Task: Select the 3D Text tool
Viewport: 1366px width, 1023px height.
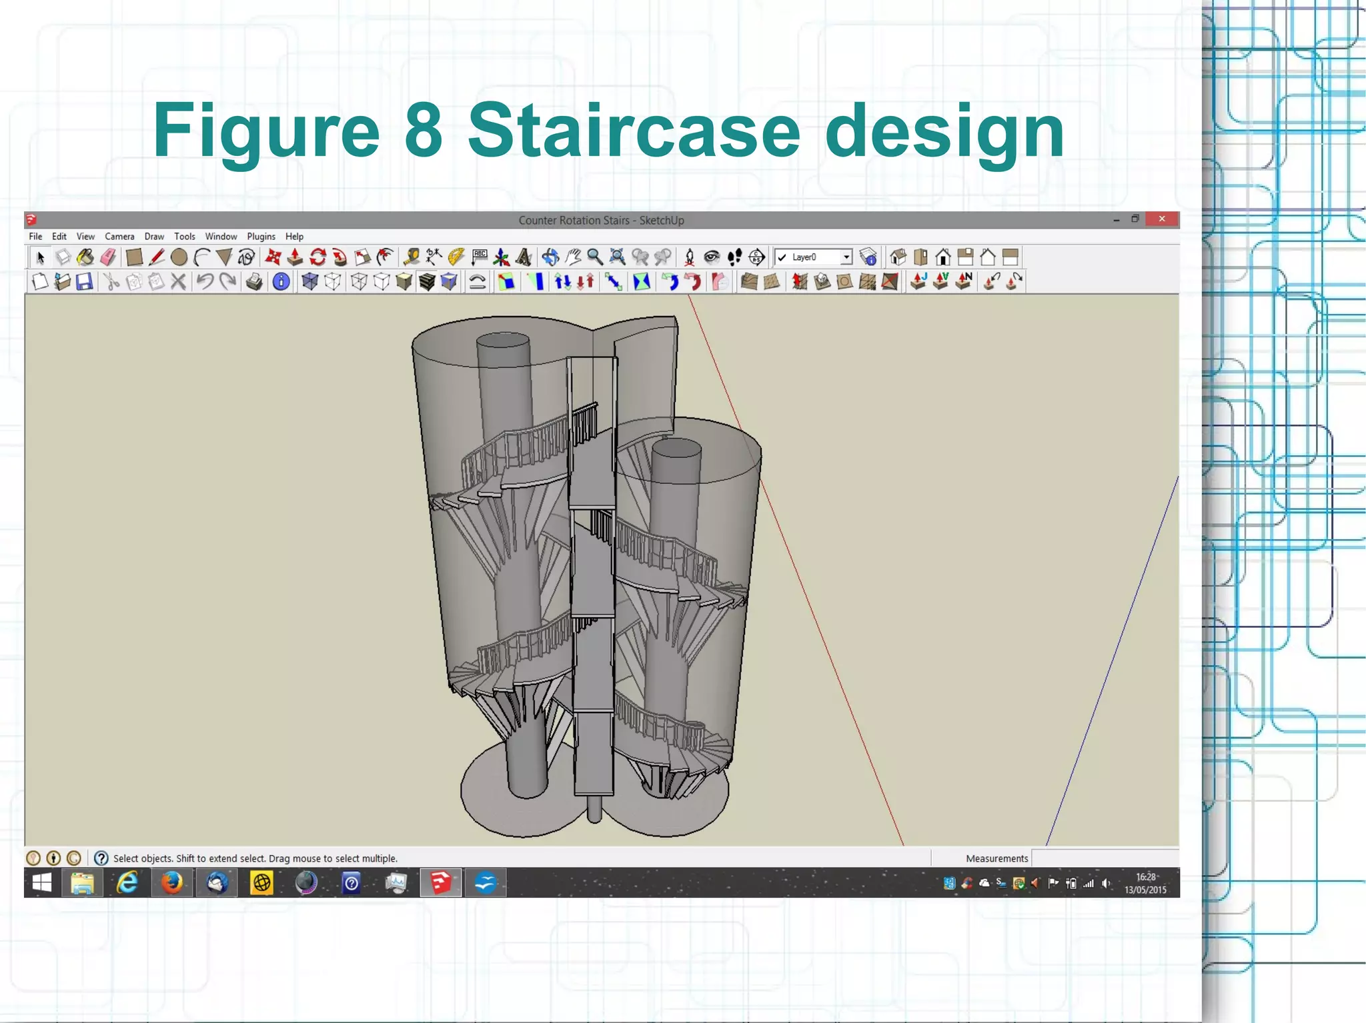Action: [x=524, y=257]
